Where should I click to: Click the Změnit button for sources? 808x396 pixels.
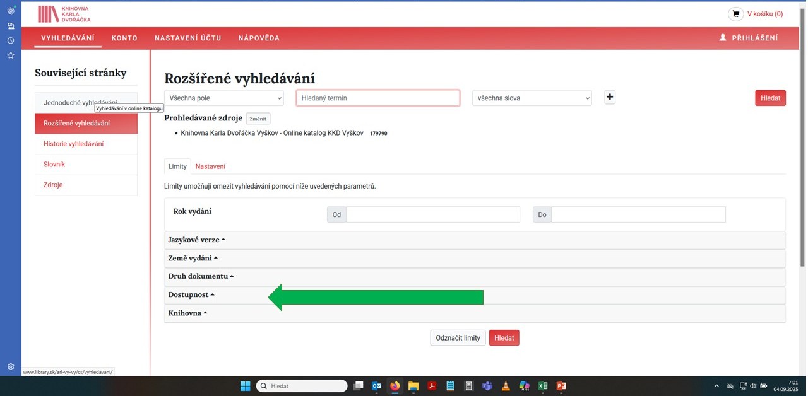click(258, 119)
